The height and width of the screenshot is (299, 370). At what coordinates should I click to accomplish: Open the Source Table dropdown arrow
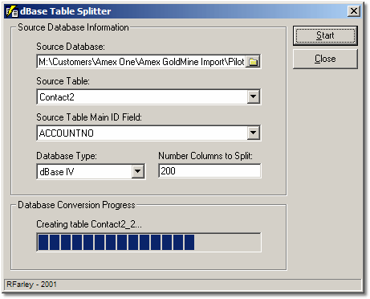point(253,96)
